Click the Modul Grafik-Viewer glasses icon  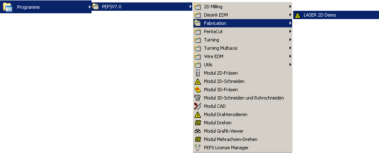198,131
